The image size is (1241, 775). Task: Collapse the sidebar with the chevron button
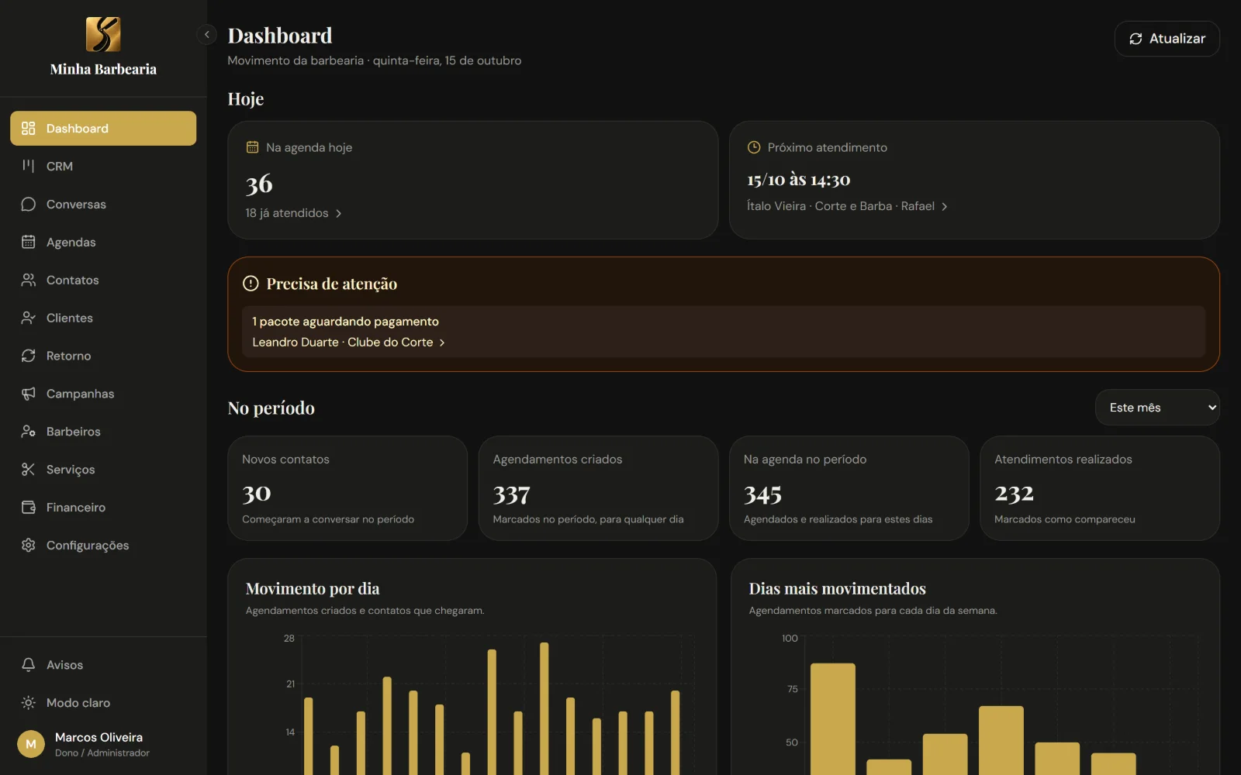206,34
